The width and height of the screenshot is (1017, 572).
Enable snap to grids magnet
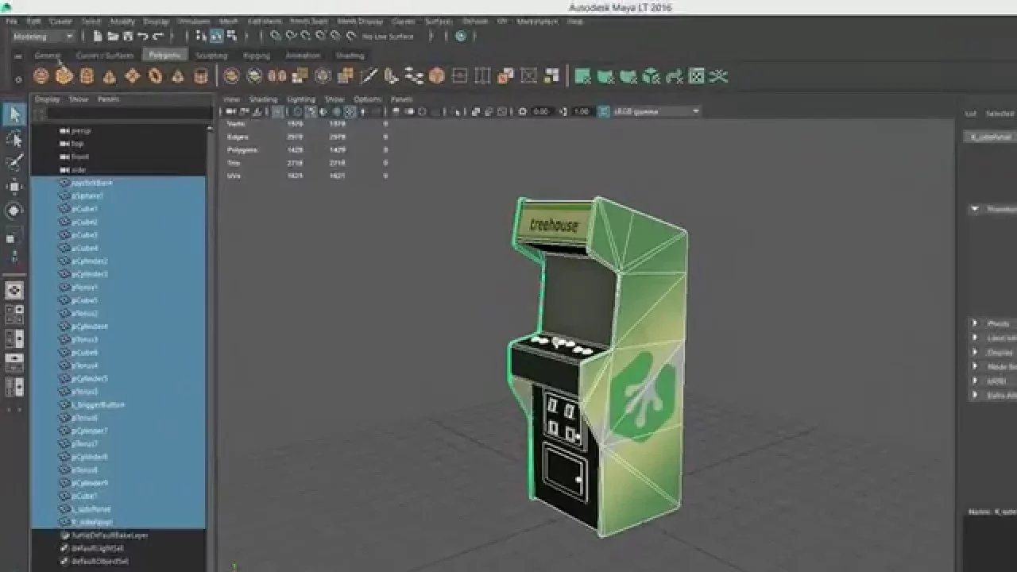coord(276,36)
